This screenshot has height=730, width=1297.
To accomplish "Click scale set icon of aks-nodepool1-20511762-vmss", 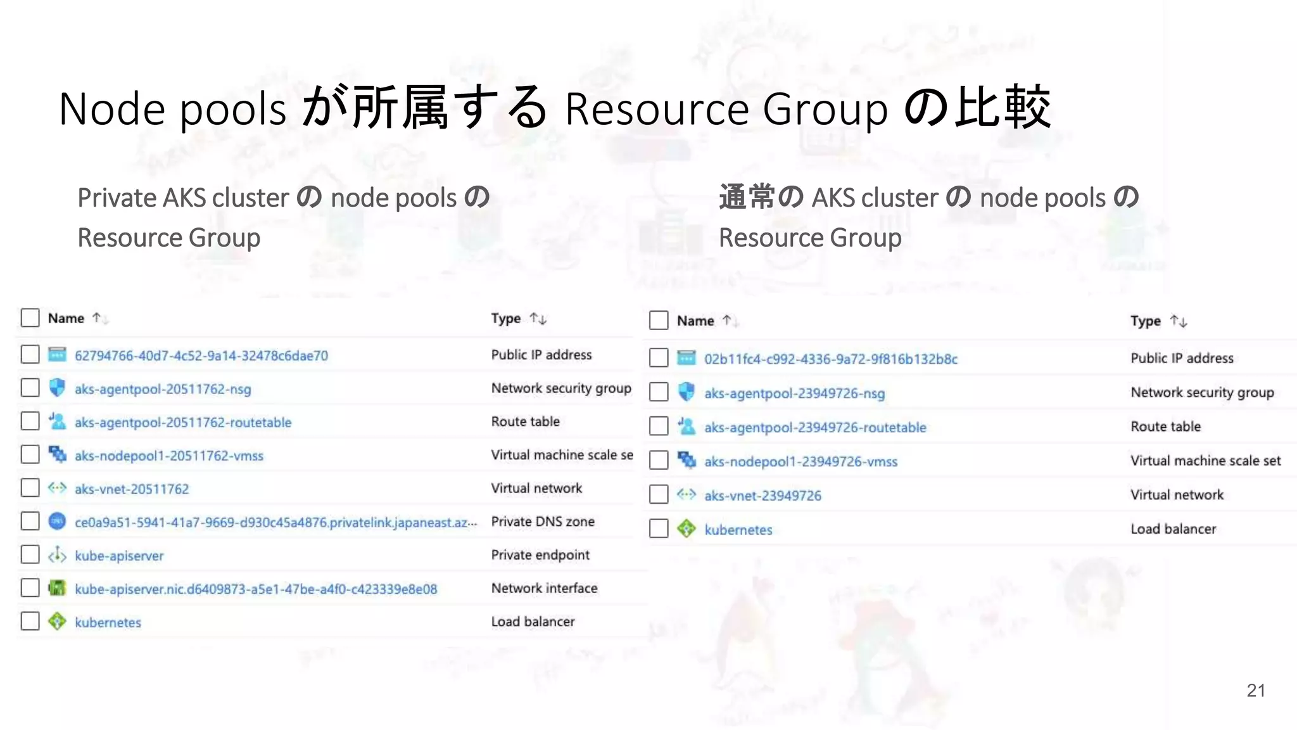I will pyautogui.click(x=57, y=454).
